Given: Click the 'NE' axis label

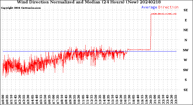Looking at the screenshot, I should [186, 30].
